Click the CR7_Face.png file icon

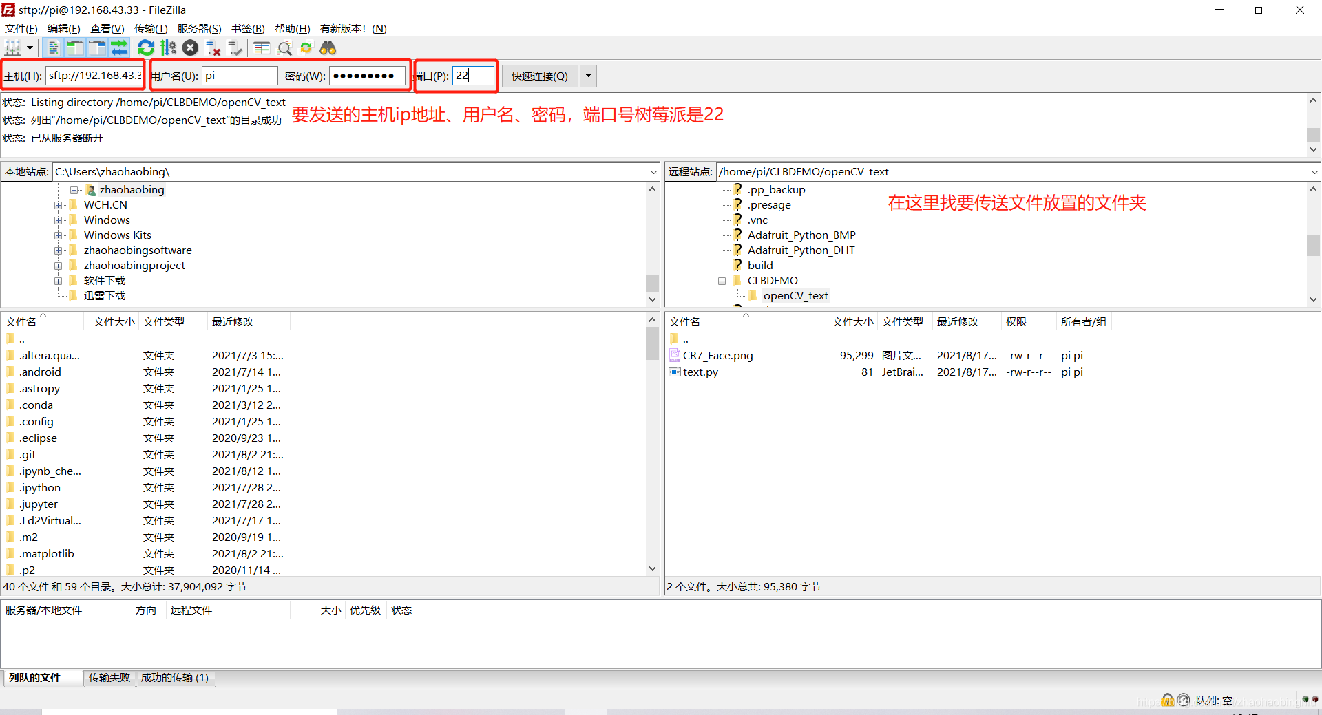pyautogui.click(x=675, y=355)
